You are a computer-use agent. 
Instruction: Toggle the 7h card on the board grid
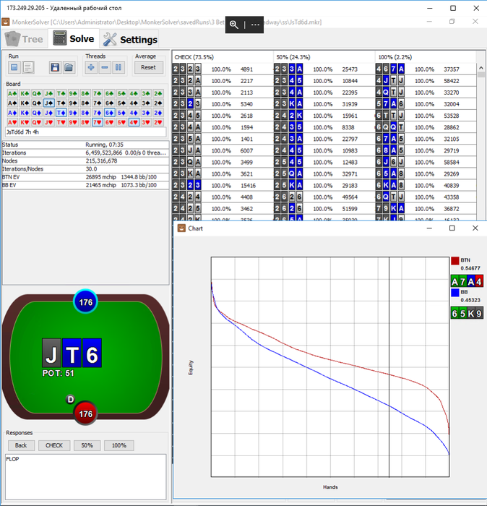point(98,123)
